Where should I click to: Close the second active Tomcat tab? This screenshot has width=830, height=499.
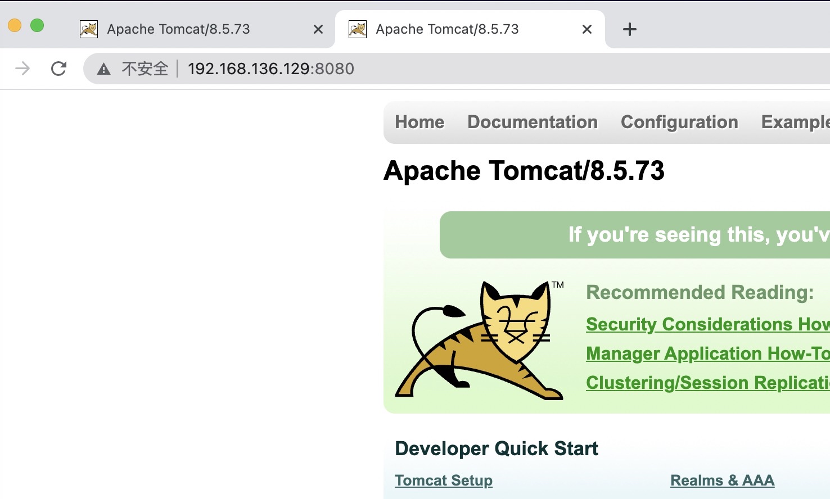tap(587, 29)
